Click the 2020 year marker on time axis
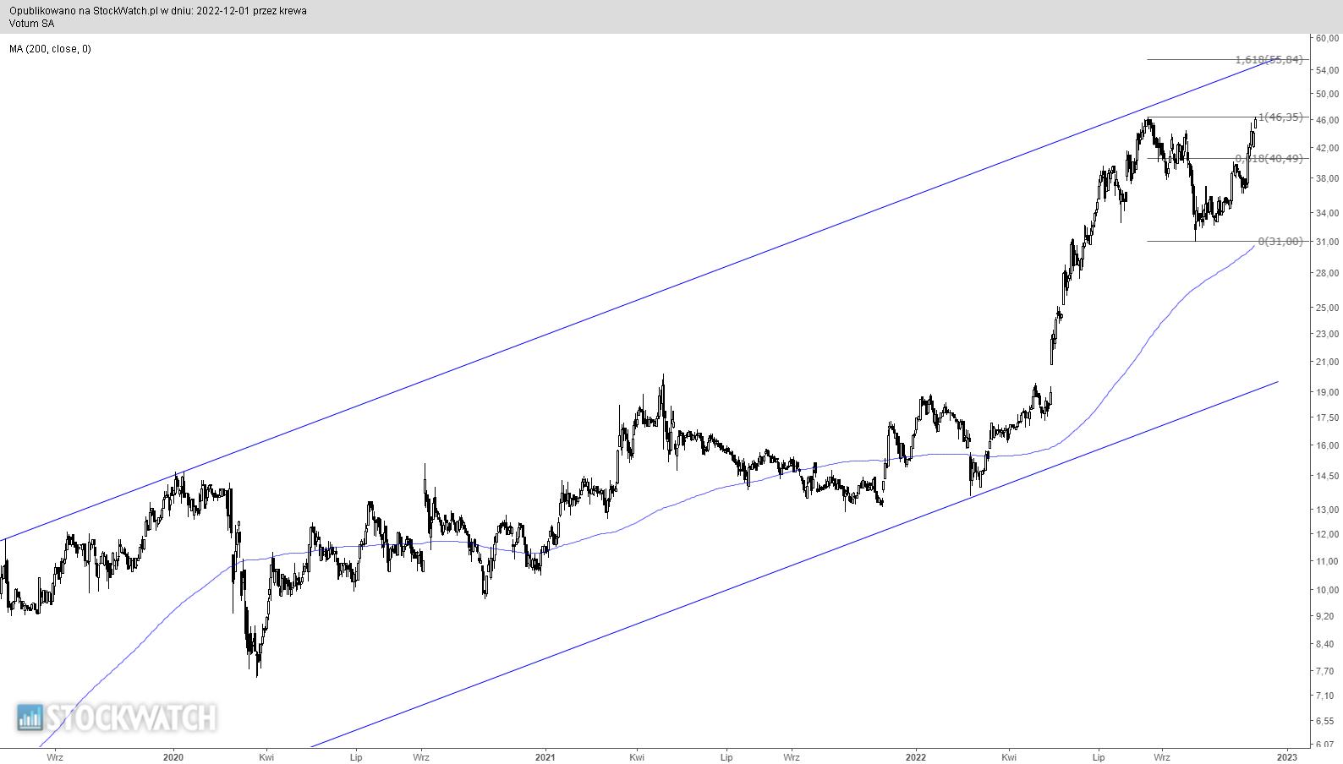Image resolution: width=1343 pixels, height=764 pixels. tap(173, 757)
